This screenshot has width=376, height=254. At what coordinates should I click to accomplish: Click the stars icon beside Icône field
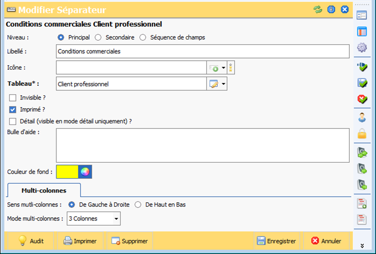click(x=231, y=68)
